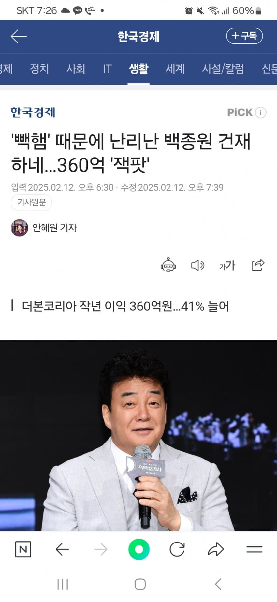Reload the page with refresh icon
This screenshot has height=602, width=277.
[x=177, y=549]
